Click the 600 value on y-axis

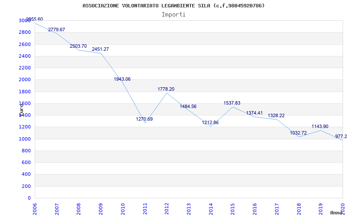pos(26,162)
